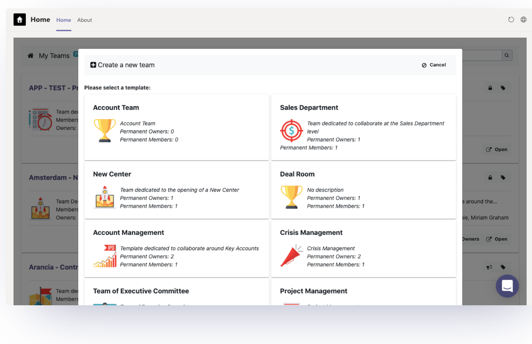
Task: Click 'Team dedicated to the opening of a New Center'
Action: coord(180,190)
